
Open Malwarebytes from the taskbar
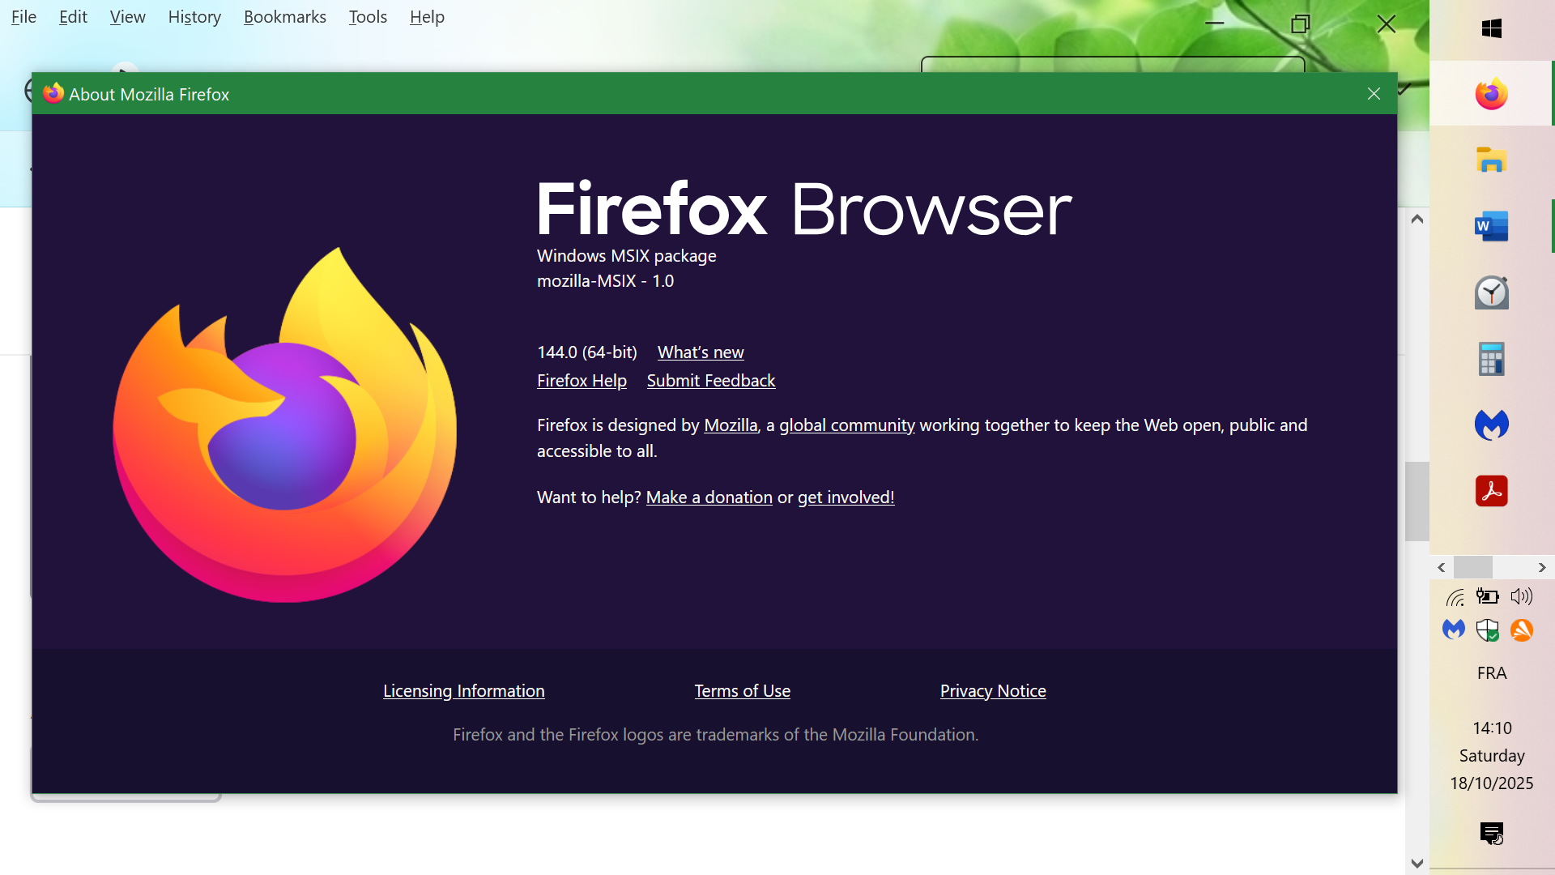click(x=1491, y=425)
